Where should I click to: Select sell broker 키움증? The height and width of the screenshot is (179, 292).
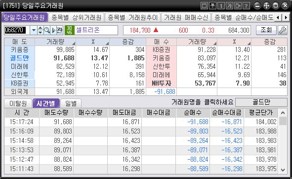pos(20,49)
